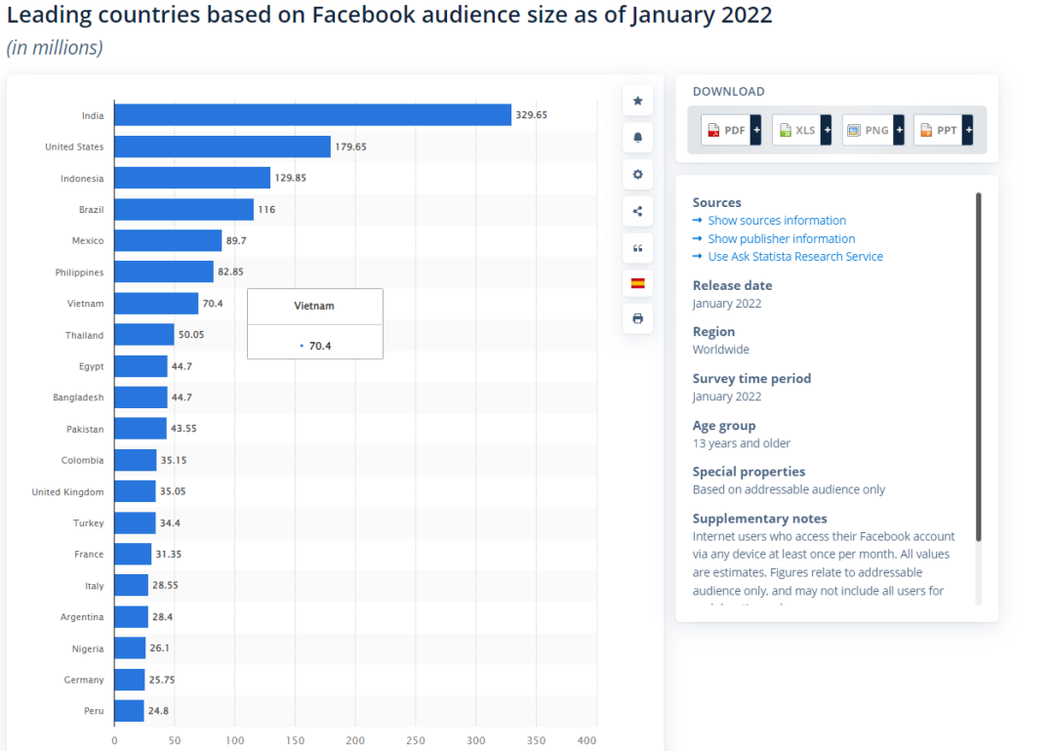The image size is (1054, 751).
Task: Click the Vietnam tooltip box title
Action: click(314, 307)
